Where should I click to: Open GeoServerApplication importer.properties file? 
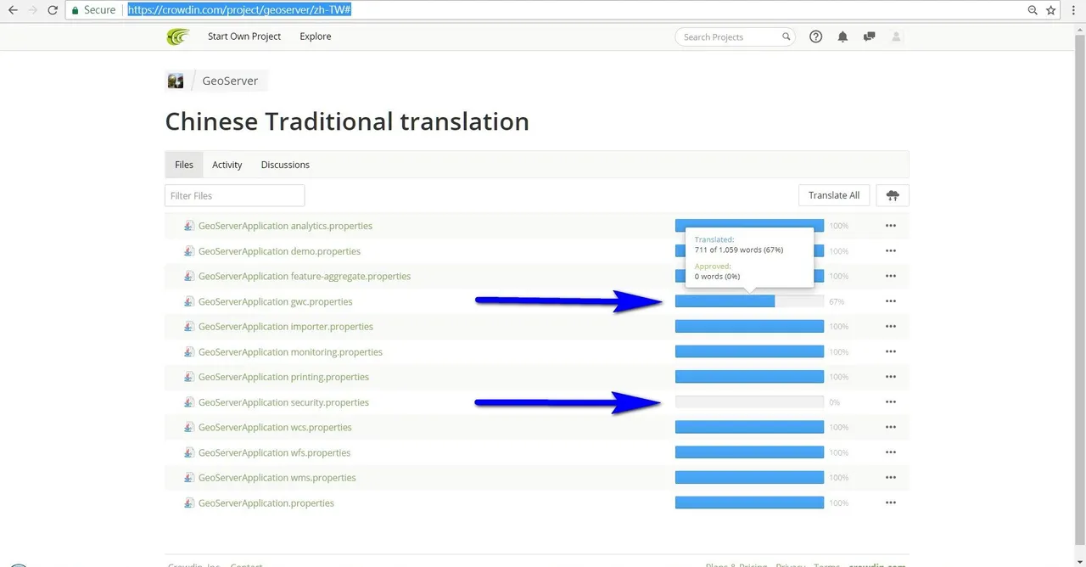tap(286, 326)
